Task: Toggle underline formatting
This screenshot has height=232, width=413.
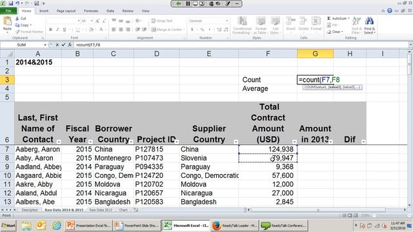Action: pos(65,30)
